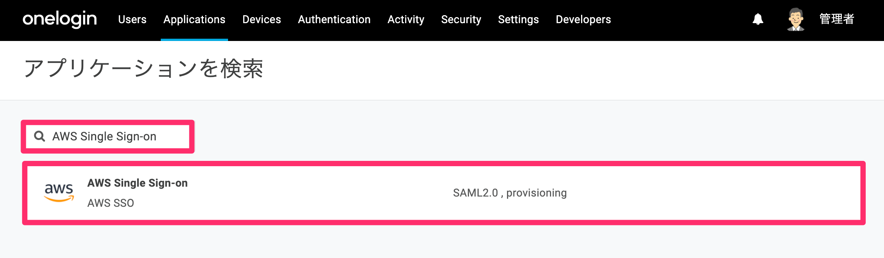Open the Security menu
884x258 pixels.
point(461,19)
